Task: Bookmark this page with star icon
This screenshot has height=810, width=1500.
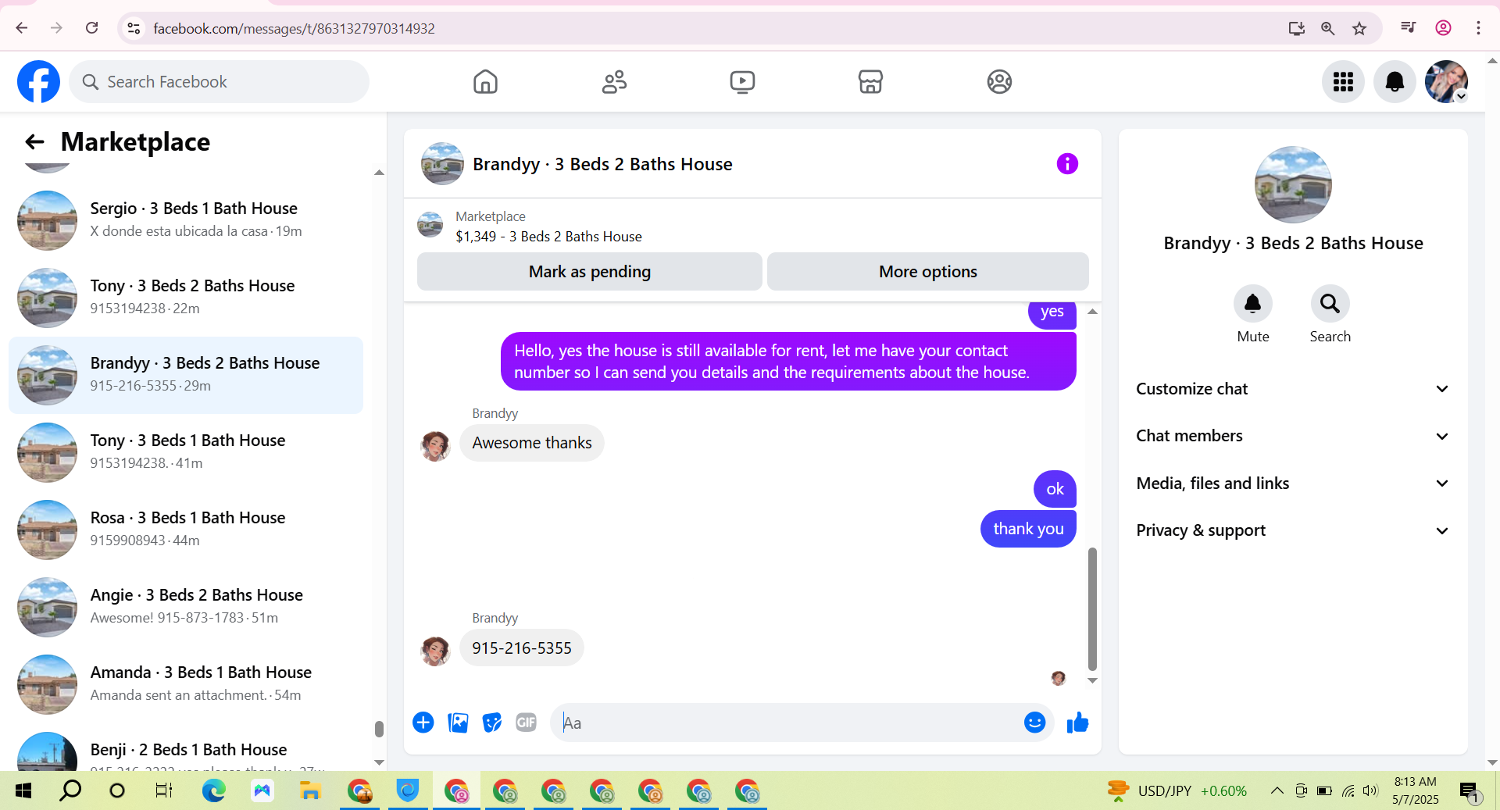Action: 1359,28
